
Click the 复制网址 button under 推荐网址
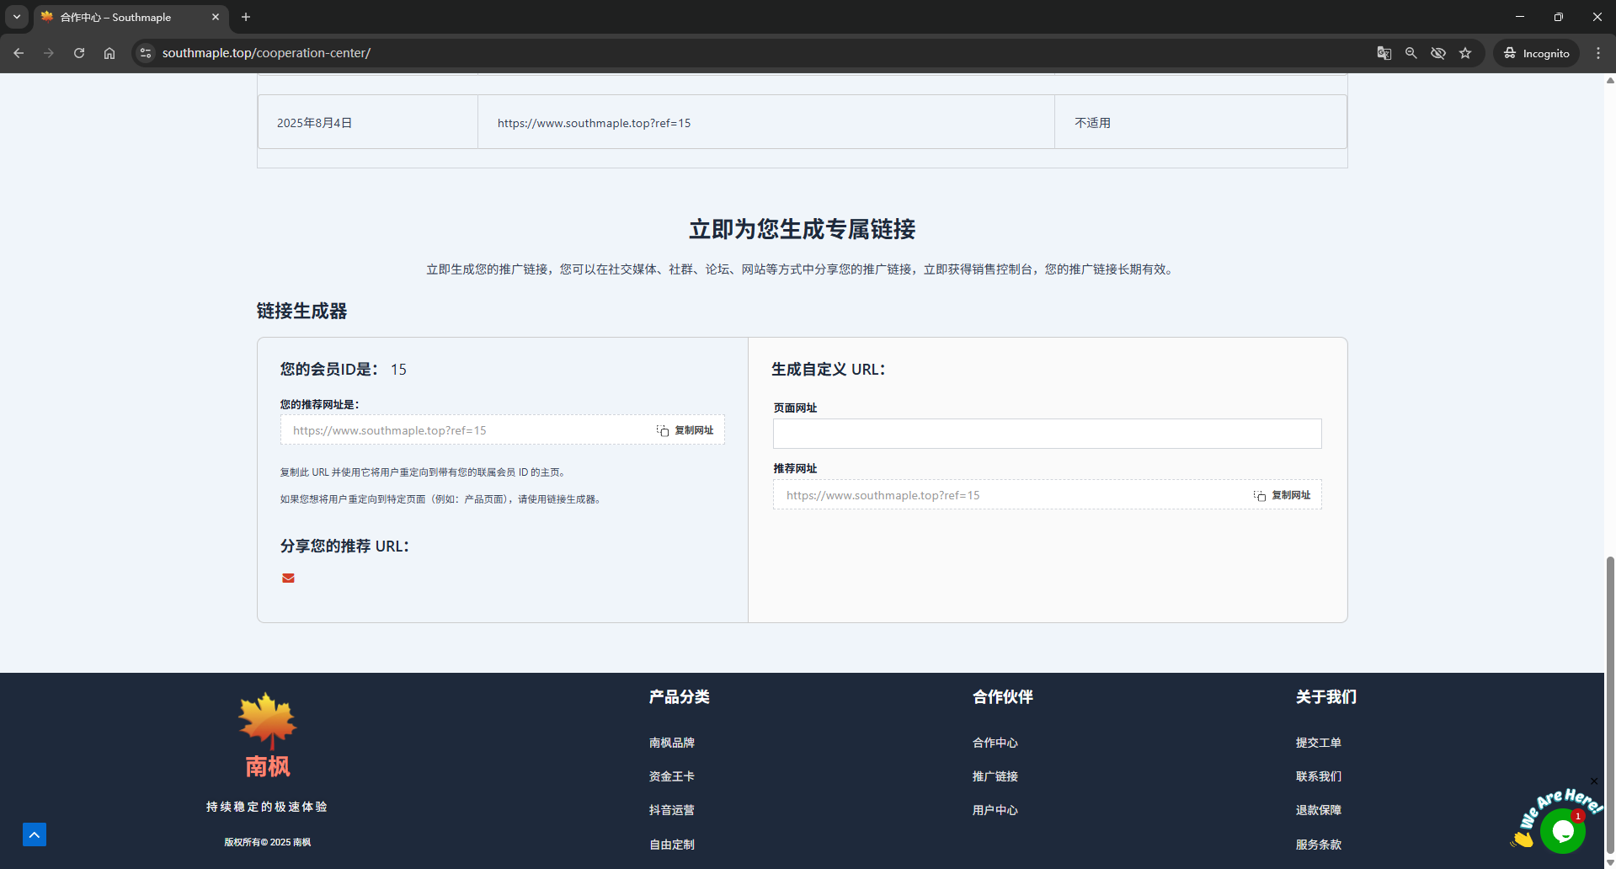[1282, 495]
